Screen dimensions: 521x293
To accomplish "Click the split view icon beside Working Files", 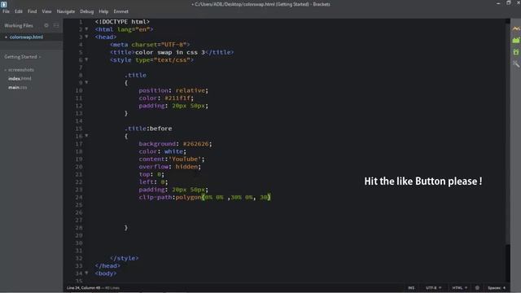I will (56, 25).
